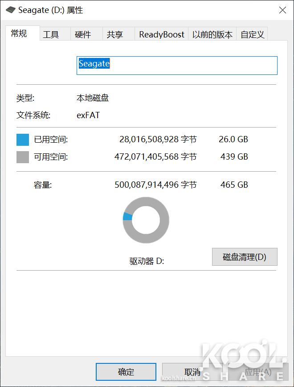Open the 共享 tab
Viewport: 294px width, 387px height.
118,34
